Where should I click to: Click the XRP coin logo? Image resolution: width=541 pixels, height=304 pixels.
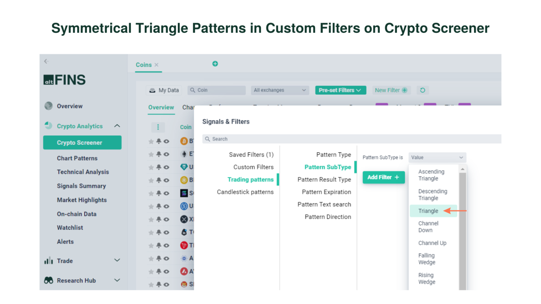pos(184,219)
